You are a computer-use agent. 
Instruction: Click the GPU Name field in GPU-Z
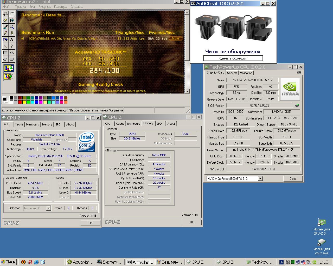[x=252, y=80]
